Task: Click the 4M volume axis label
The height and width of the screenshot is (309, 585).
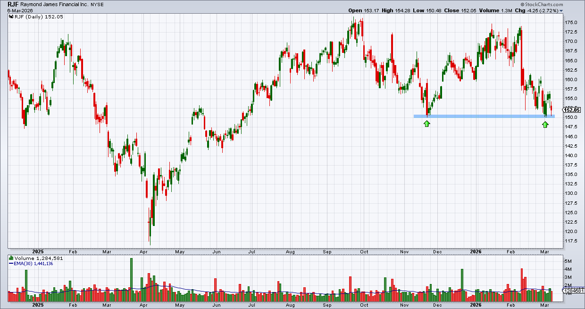Action: pyautogui.click(x=568, y=269)
